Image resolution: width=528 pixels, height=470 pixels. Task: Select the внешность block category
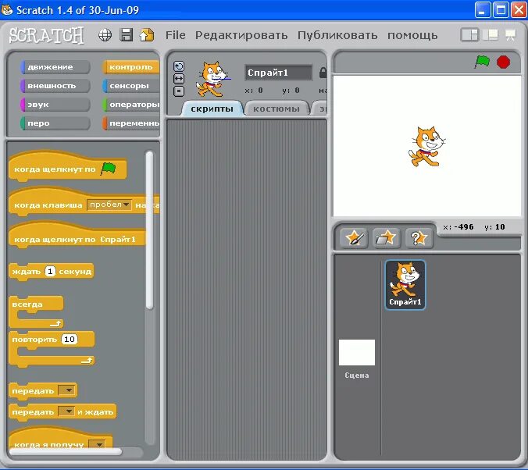pos(55,86)
